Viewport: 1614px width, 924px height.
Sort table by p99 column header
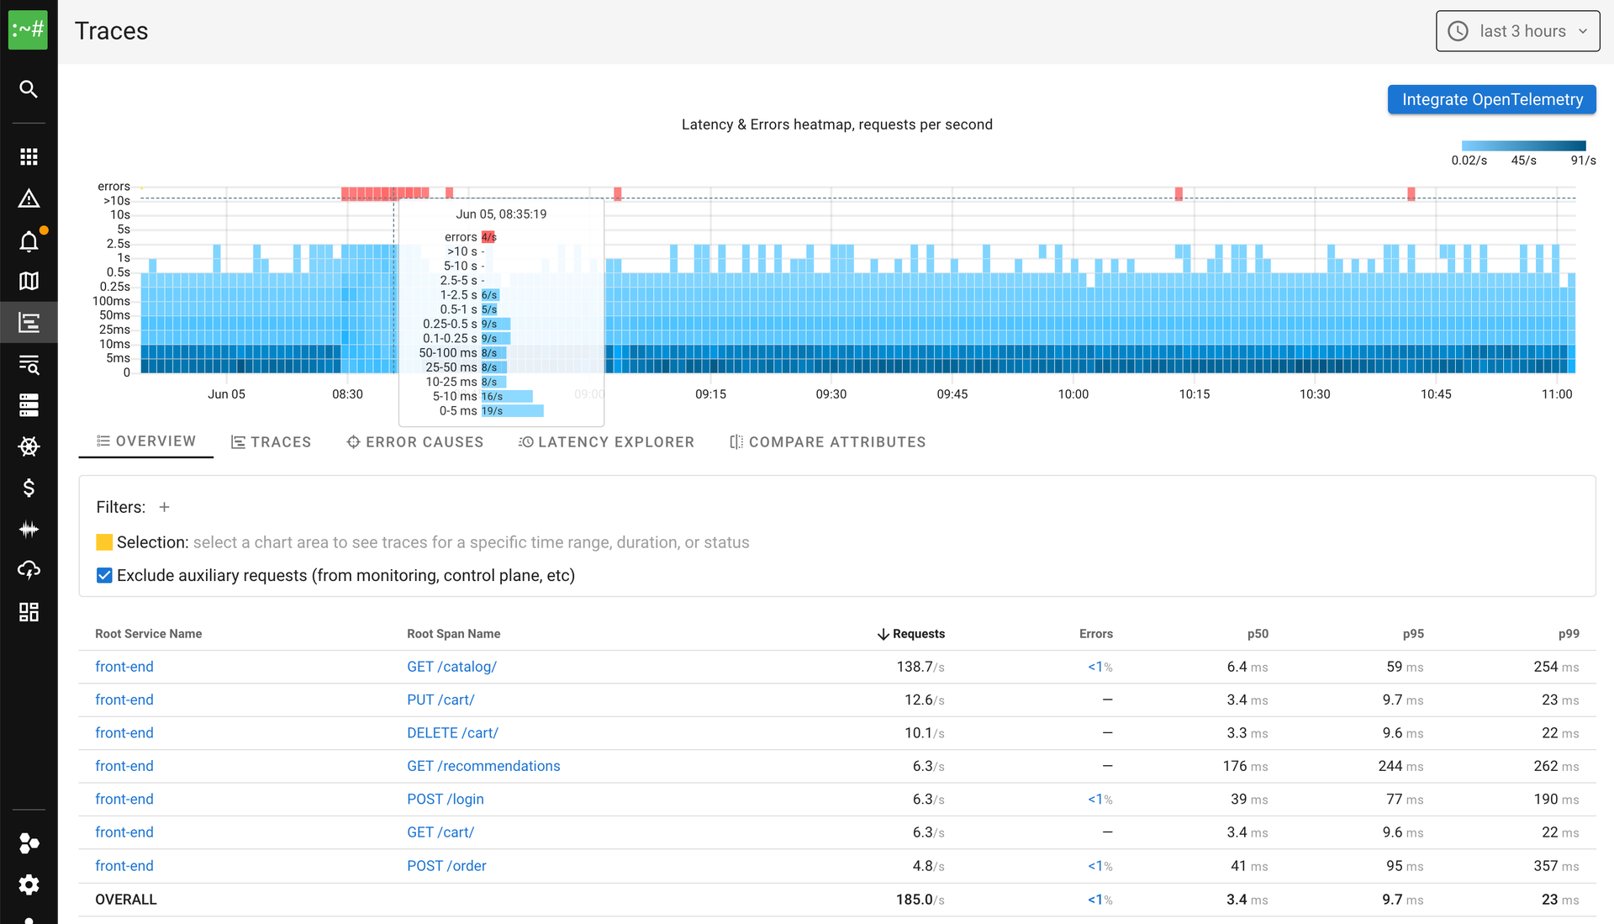click(1569, 634)
